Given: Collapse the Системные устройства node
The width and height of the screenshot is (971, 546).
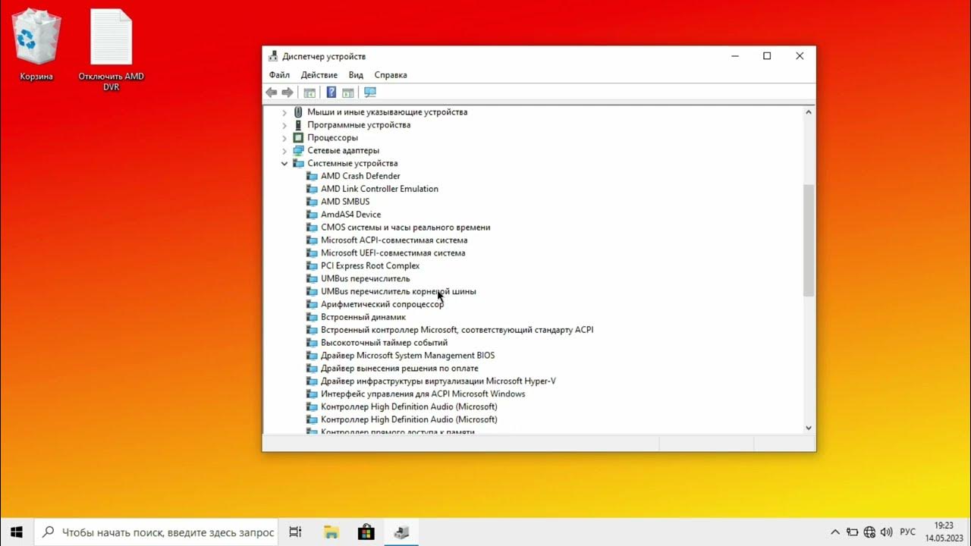Looking at the screenshot, I should tap(284, 163).
